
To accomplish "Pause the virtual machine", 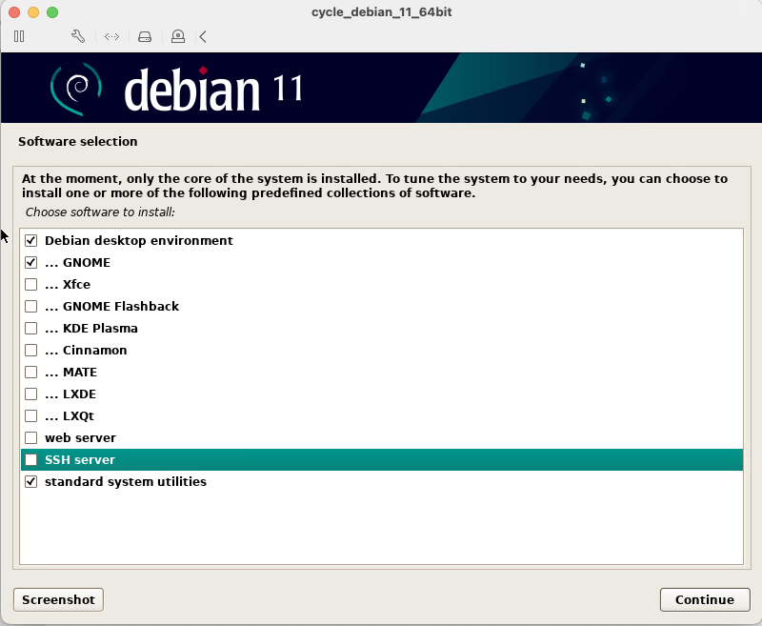I will [19, 36].
